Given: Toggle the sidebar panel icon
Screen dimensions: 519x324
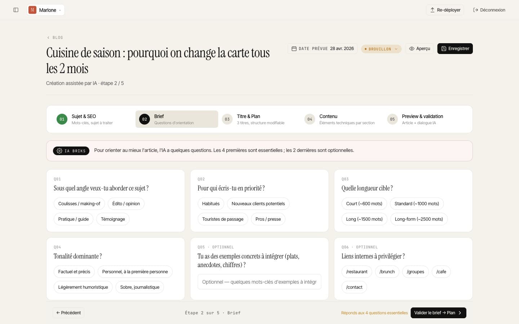Looking at the screenshot, I should click(x=16, y=10).
